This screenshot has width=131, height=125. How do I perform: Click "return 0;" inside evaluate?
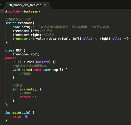coord(28,97)
